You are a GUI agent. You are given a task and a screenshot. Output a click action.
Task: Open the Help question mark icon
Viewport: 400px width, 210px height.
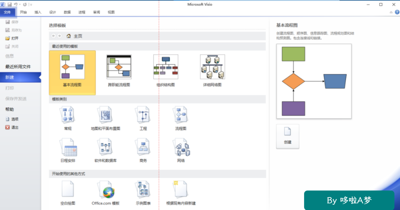click(x=397, y=12)
